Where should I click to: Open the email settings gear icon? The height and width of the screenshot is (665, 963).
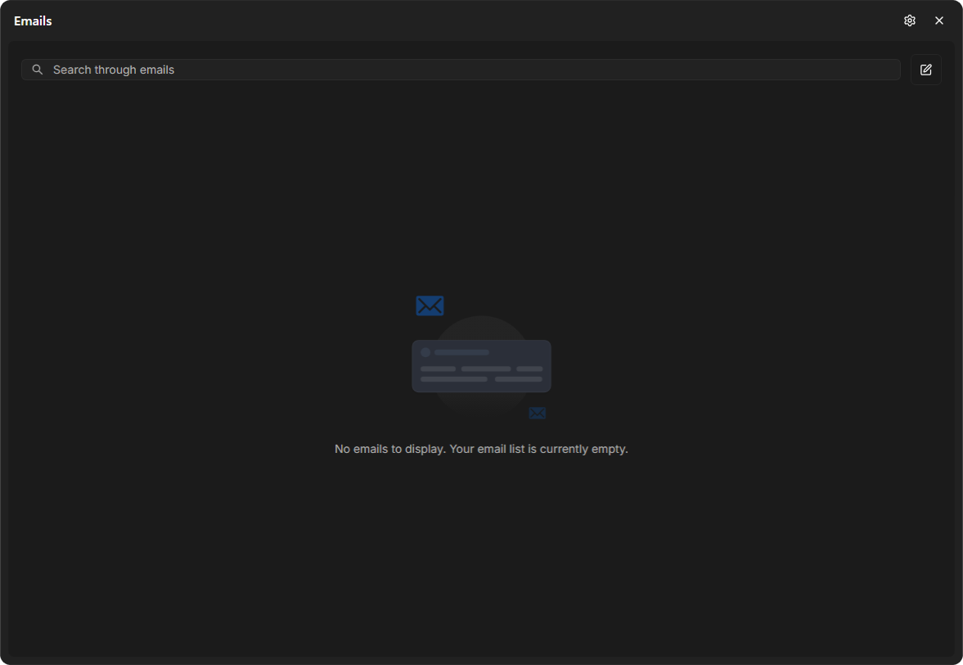[x=910, y=21]
